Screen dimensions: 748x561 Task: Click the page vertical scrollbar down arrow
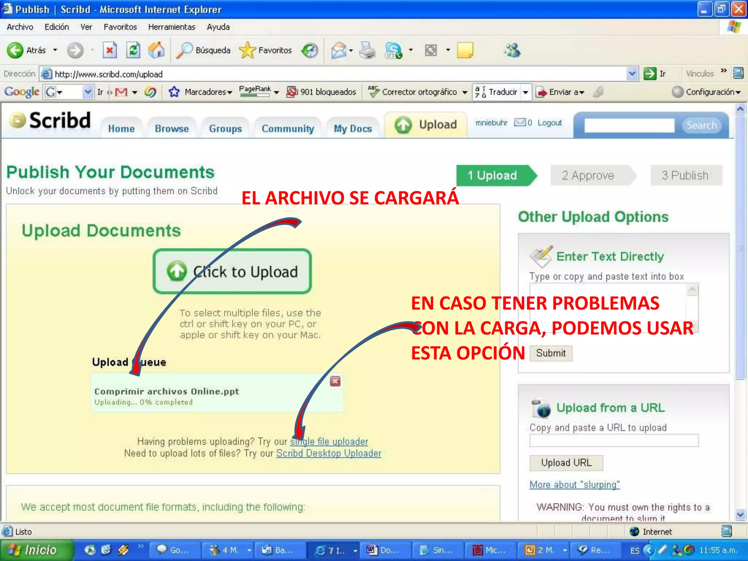point(740,515)
